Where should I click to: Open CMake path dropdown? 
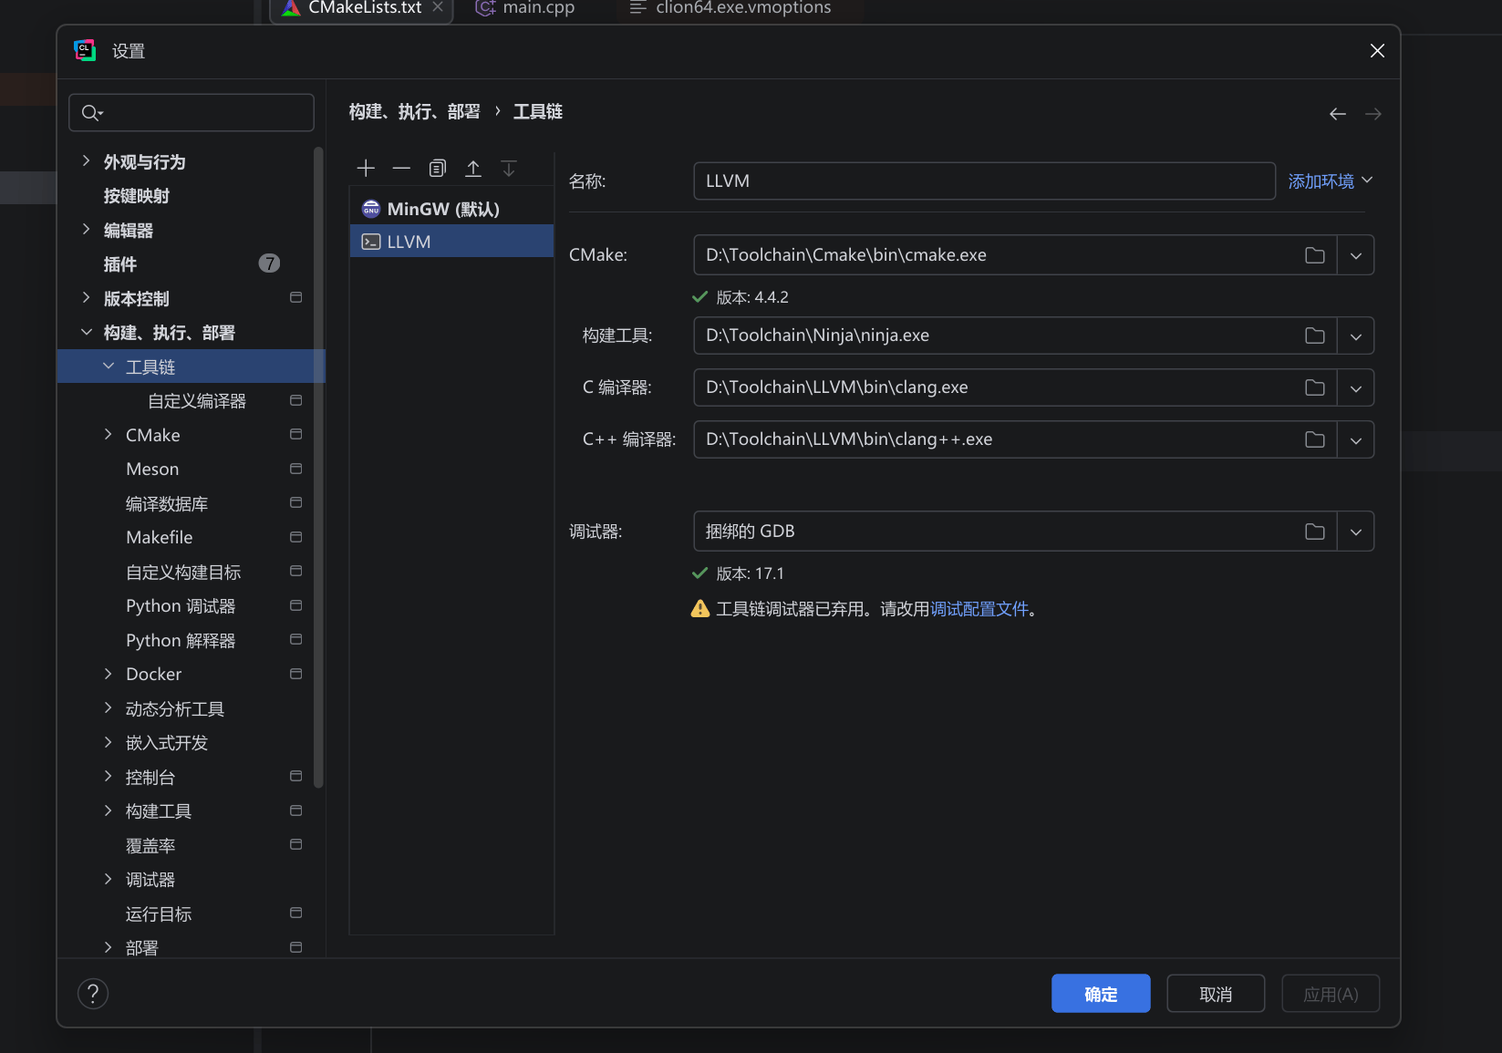point(1356,255)
